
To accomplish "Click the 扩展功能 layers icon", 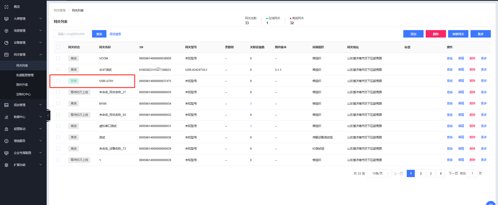I will click(x=6, y=165).
